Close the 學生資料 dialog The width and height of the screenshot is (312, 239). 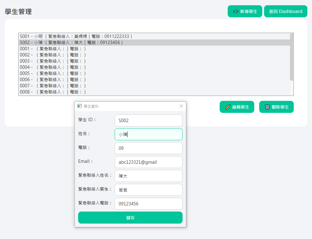(181, 106)
